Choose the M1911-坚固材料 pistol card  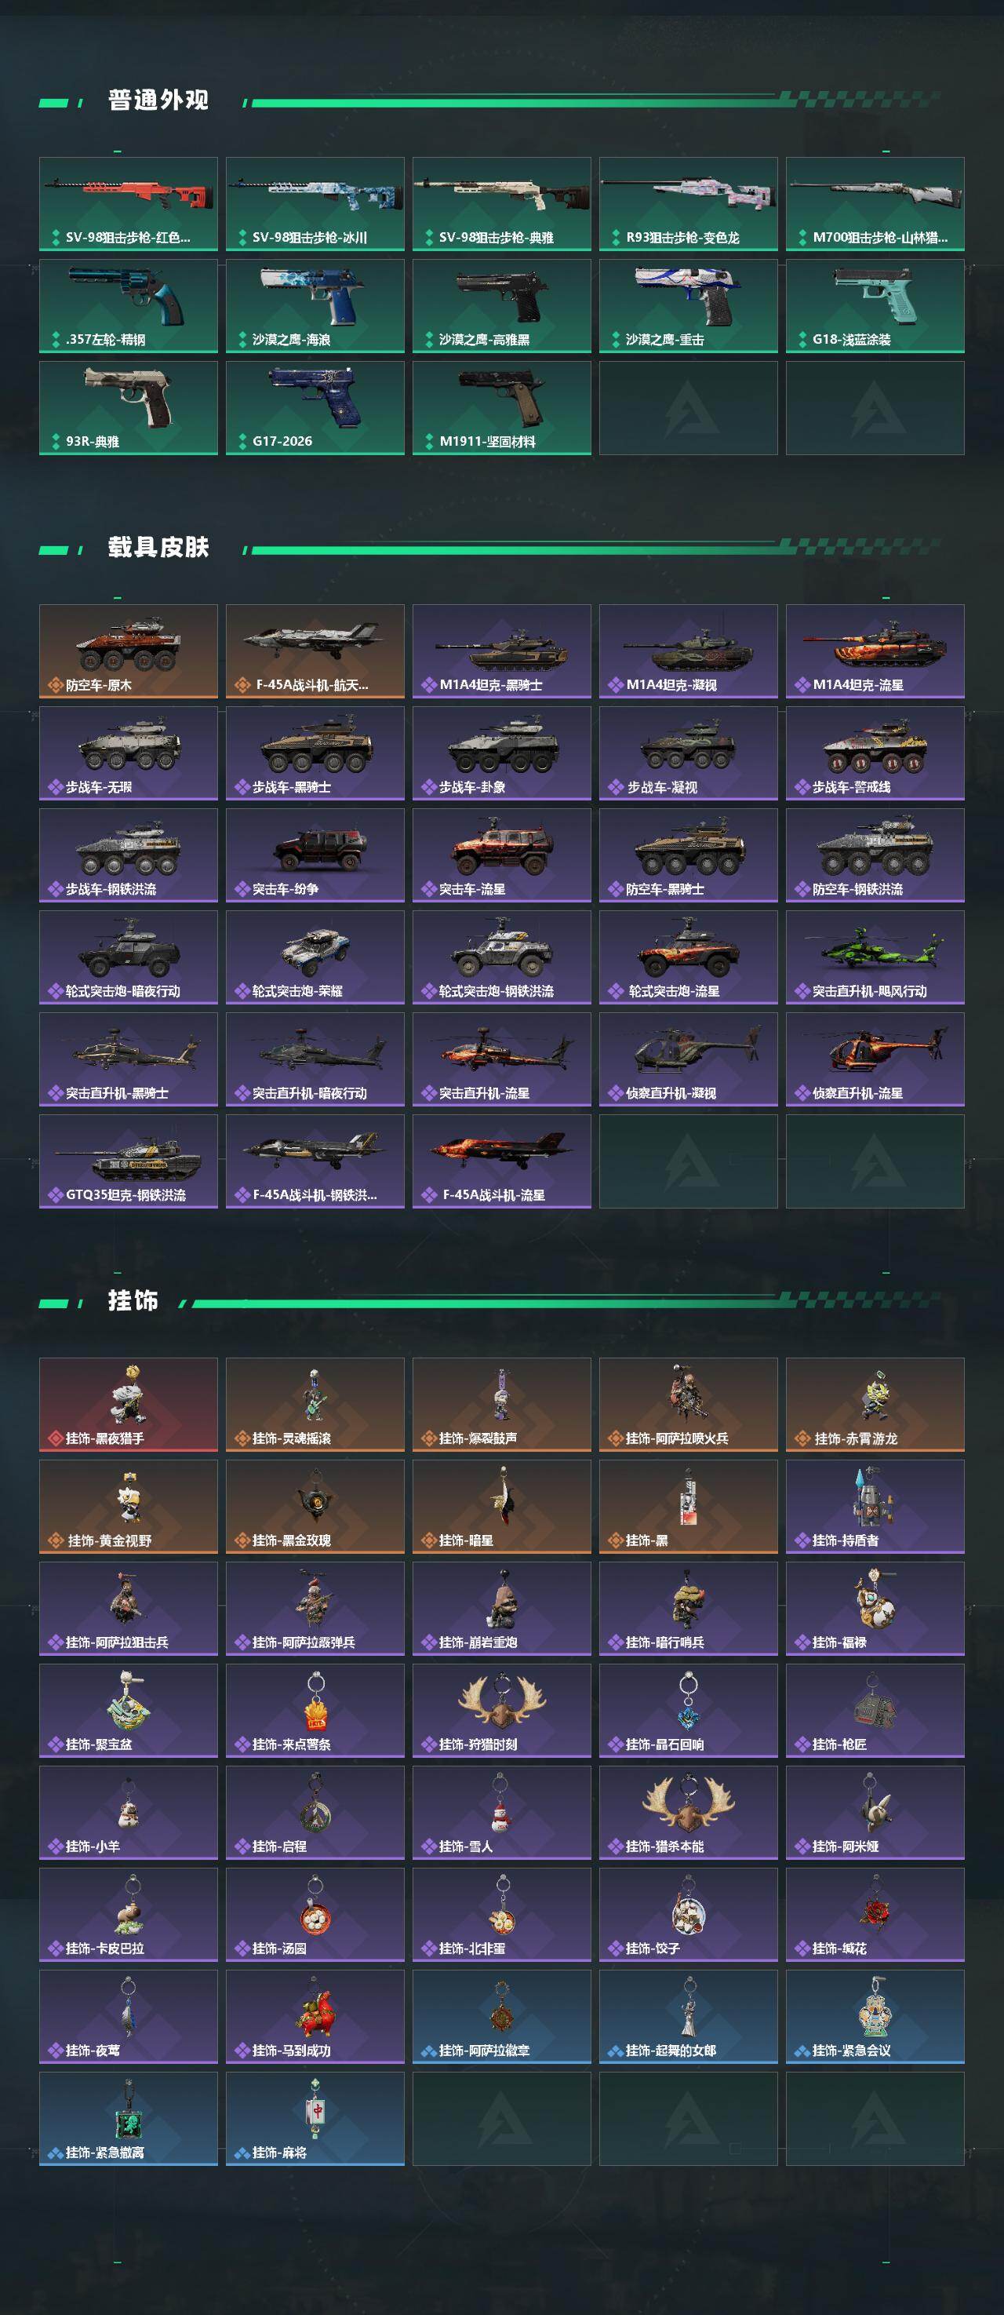[x=502, y=408]
